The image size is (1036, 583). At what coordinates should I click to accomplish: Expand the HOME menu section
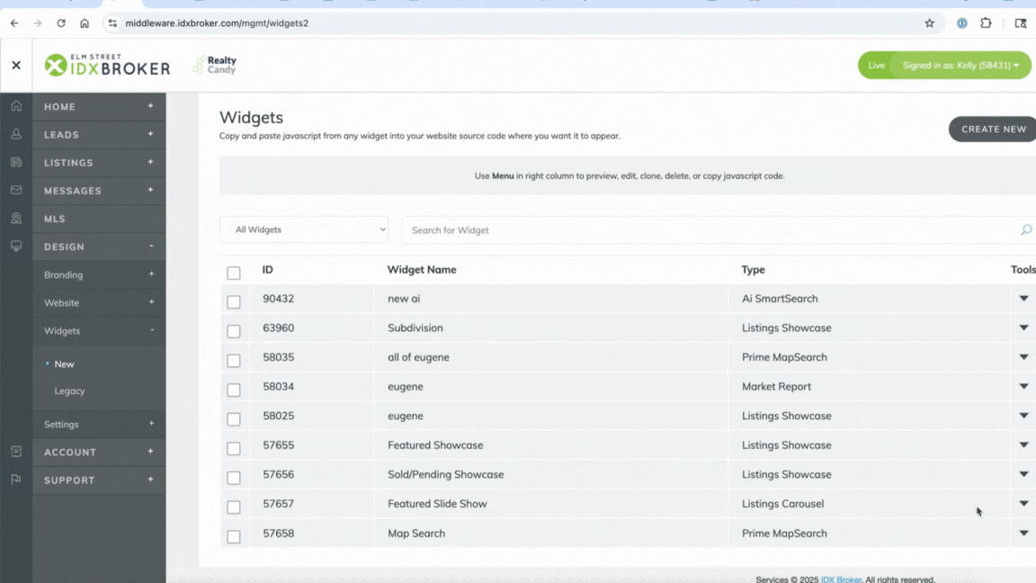pos(99,106)
